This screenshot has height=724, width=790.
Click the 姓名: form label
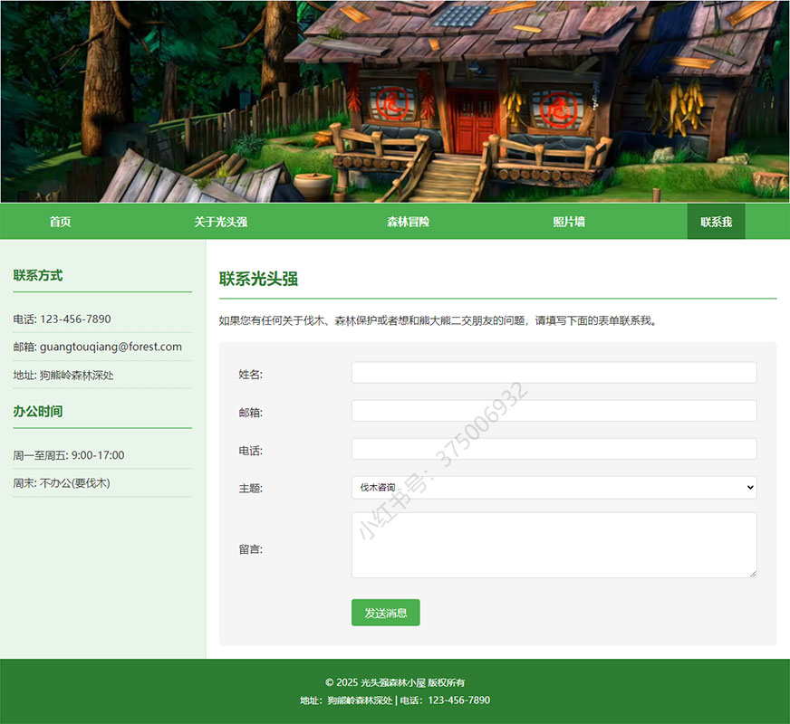[x=250, y=375]
